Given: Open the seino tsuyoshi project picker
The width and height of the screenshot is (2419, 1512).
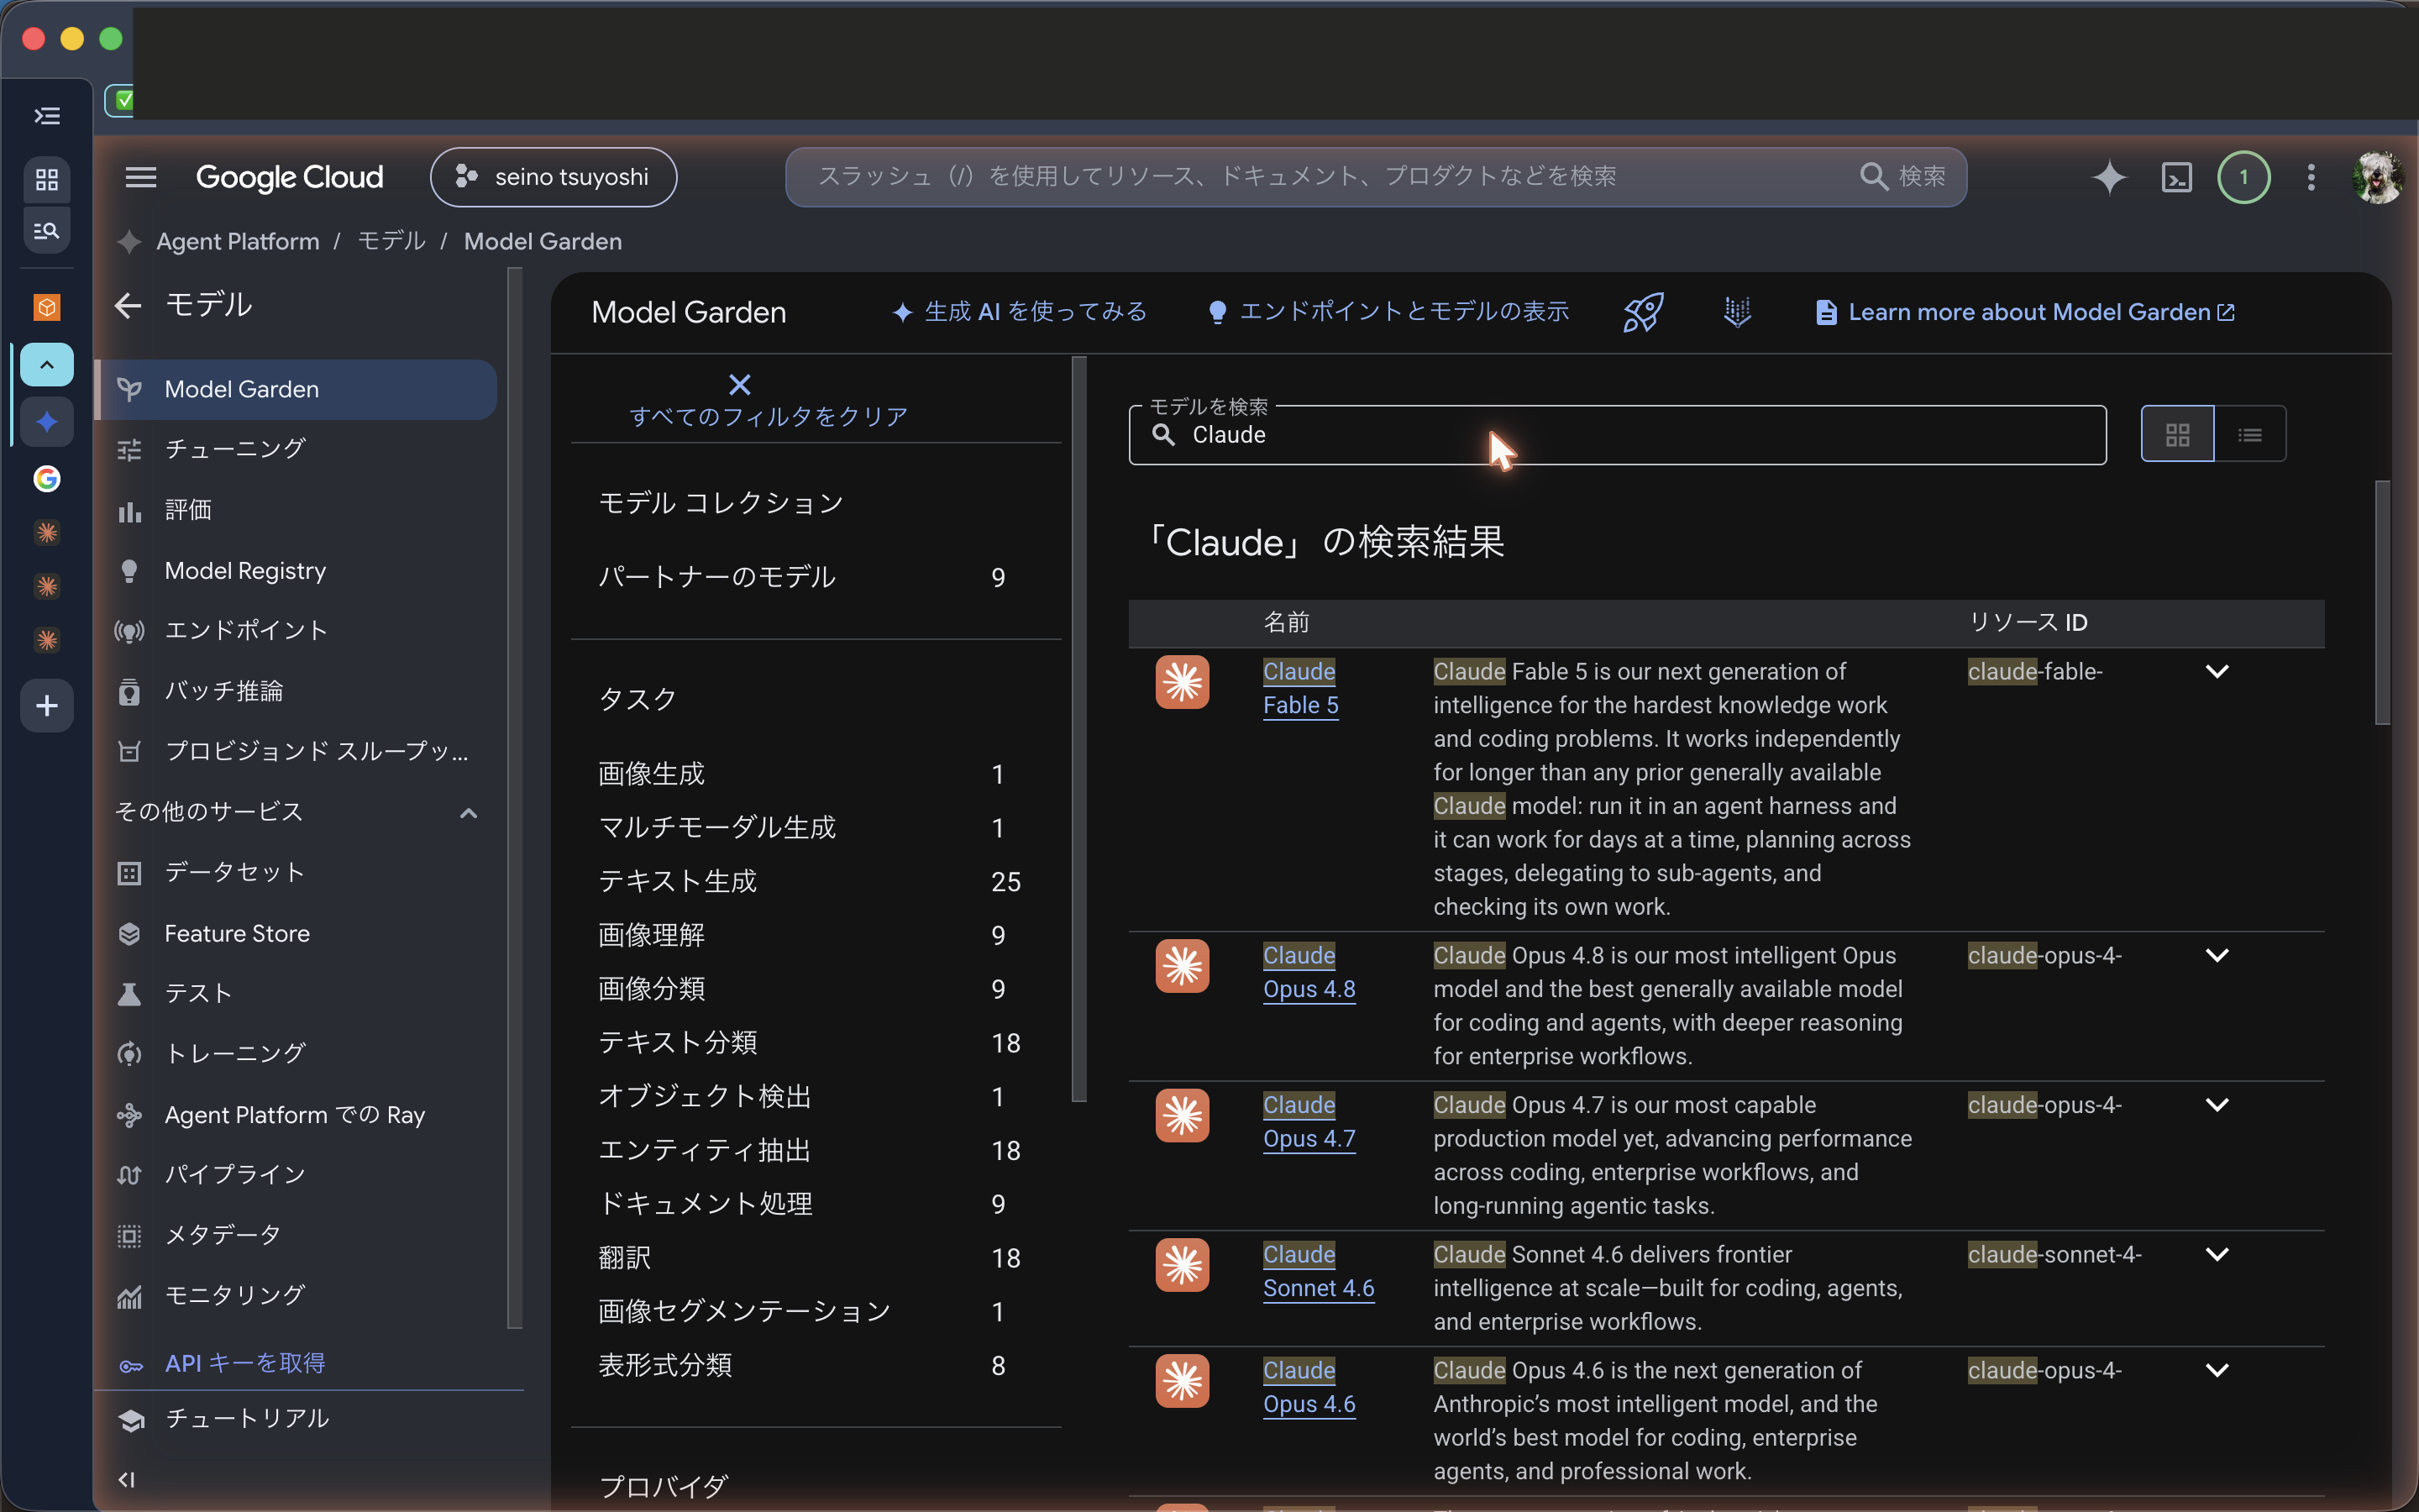Looking at the screenshot, I should point(553,177).
